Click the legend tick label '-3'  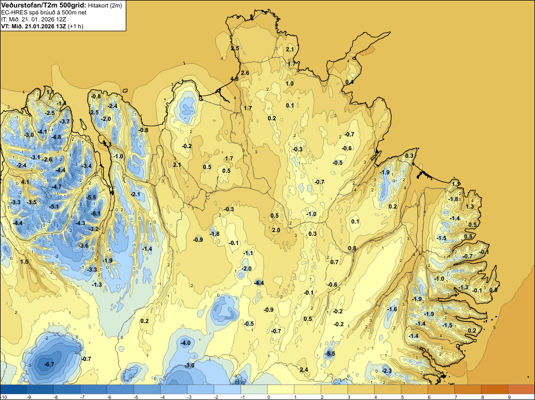click(x=189, y=397)
